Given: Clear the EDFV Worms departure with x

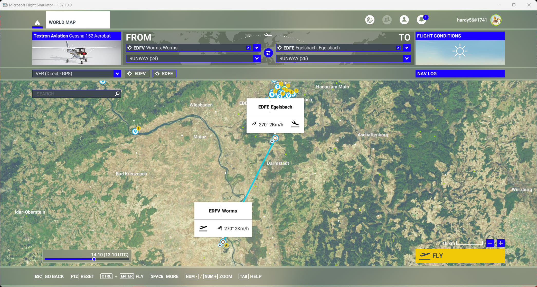Looking at the screenshot, I should (248, 48).
